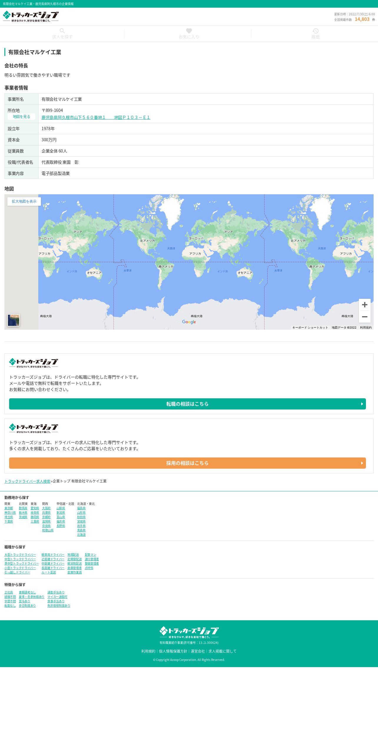Viewport: 378px width, 756px height.
Task: Click the Google logo on the map
Action: tap(189, 322)
